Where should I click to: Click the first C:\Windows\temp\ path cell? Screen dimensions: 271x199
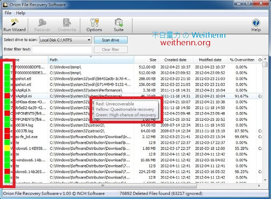tap(65, 67)
